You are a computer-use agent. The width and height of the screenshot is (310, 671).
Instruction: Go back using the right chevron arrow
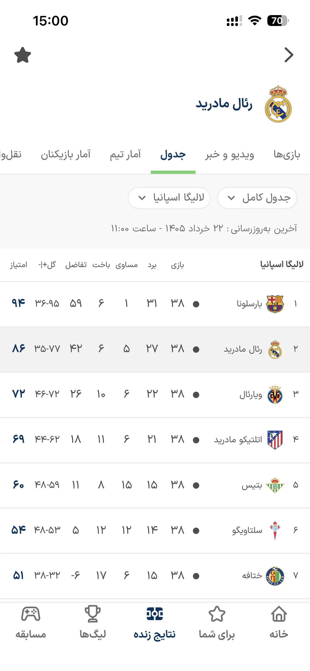click(289, 55)
